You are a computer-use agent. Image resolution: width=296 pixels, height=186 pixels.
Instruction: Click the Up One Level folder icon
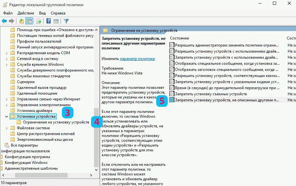click(21, 21)
